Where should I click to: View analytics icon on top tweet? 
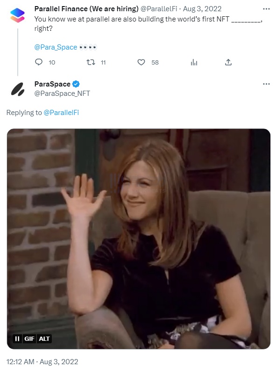[x=194, y=62]
